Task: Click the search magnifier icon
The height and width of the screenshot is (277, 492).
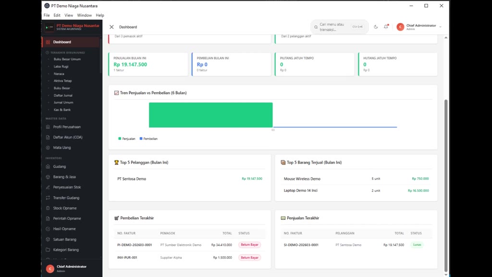Action: click(x=316, y=27)
